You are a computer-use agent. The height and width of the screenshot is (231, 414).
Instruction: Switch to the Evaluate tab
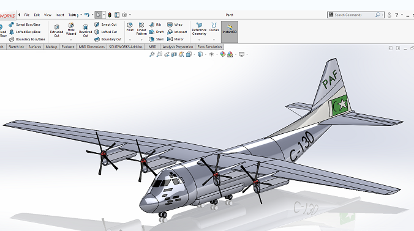[x=68, y=47]
